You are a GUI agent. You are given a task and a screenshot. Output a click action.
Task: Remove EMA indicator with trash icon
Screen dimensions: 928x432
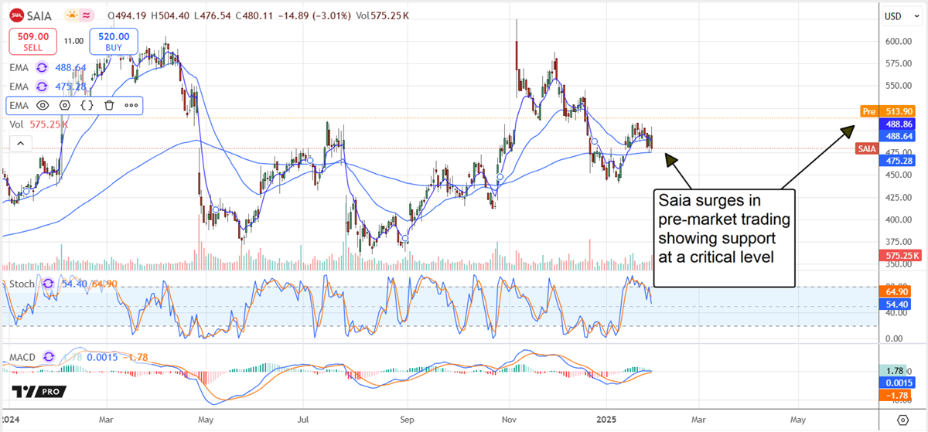[x=110, y=104]
